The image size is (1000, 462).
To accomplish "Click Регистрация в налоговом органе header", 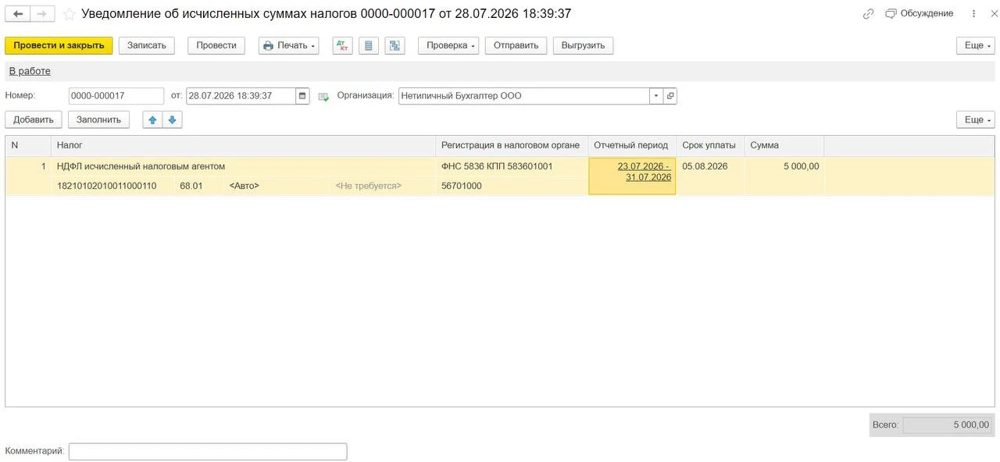I will 511,145.
